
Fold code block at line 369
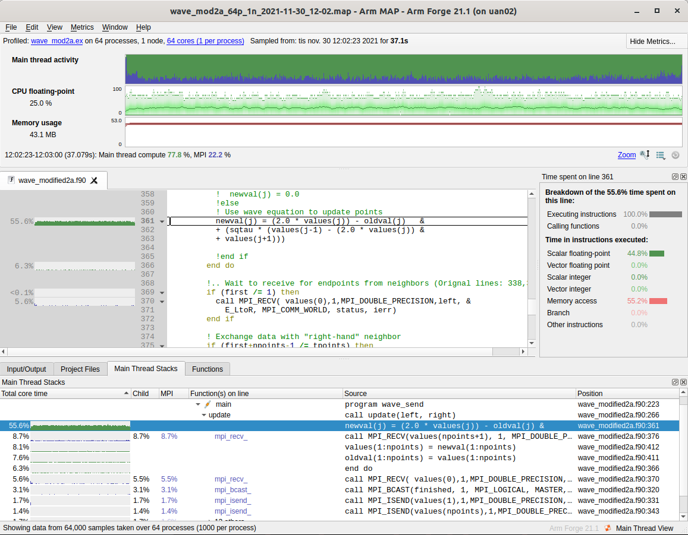coord(162,293)
